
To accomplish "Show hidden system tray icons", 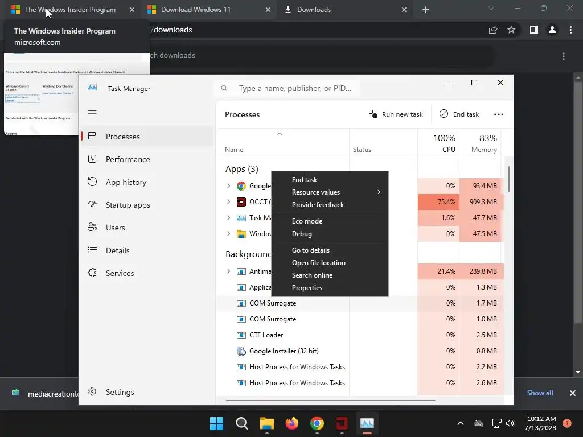I will tap(460, 423).
